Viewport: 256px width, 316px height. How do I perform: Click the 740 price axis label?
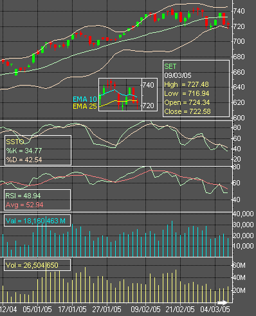point(239,11)
